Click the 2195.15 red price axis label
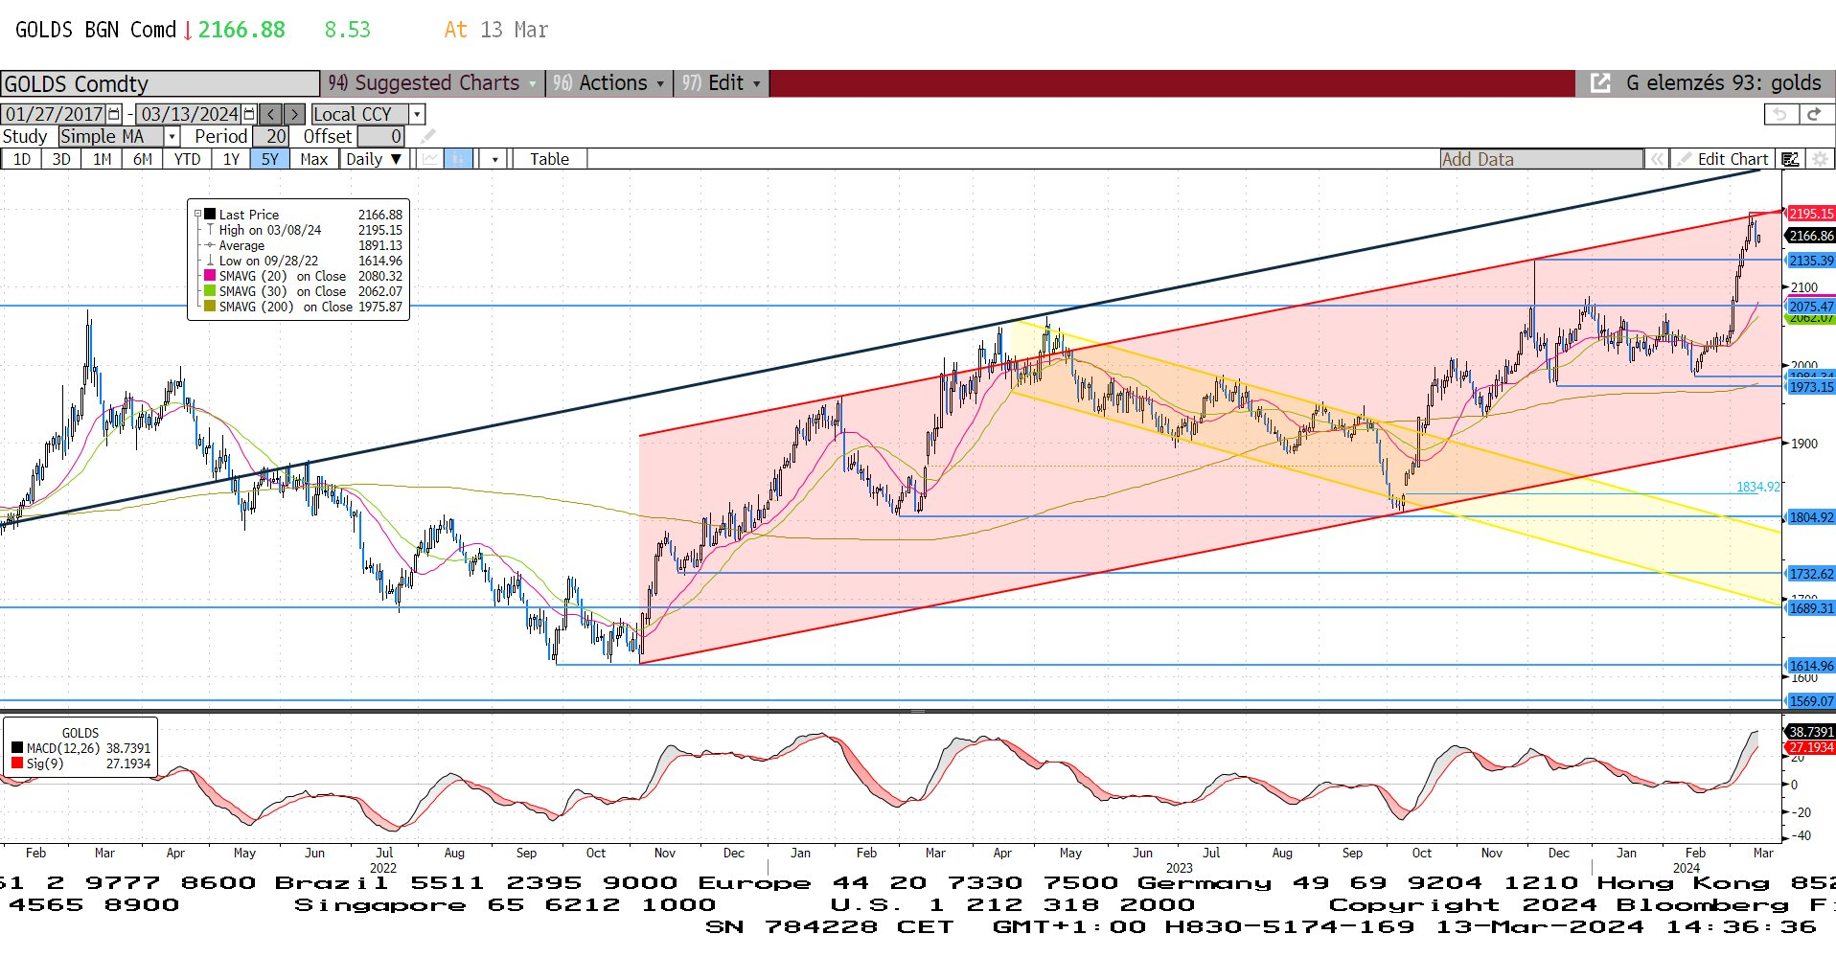The width and height of the screenshot is (1836, 980). pyautogui.click(x=1810, y=214)
